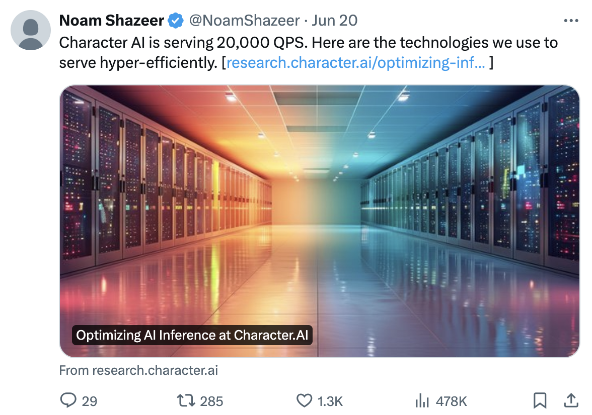Click the 285 reposts count

pos(211,401)
